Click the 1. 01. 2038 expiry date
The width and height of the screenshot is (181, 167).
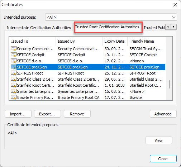[115, 85]
